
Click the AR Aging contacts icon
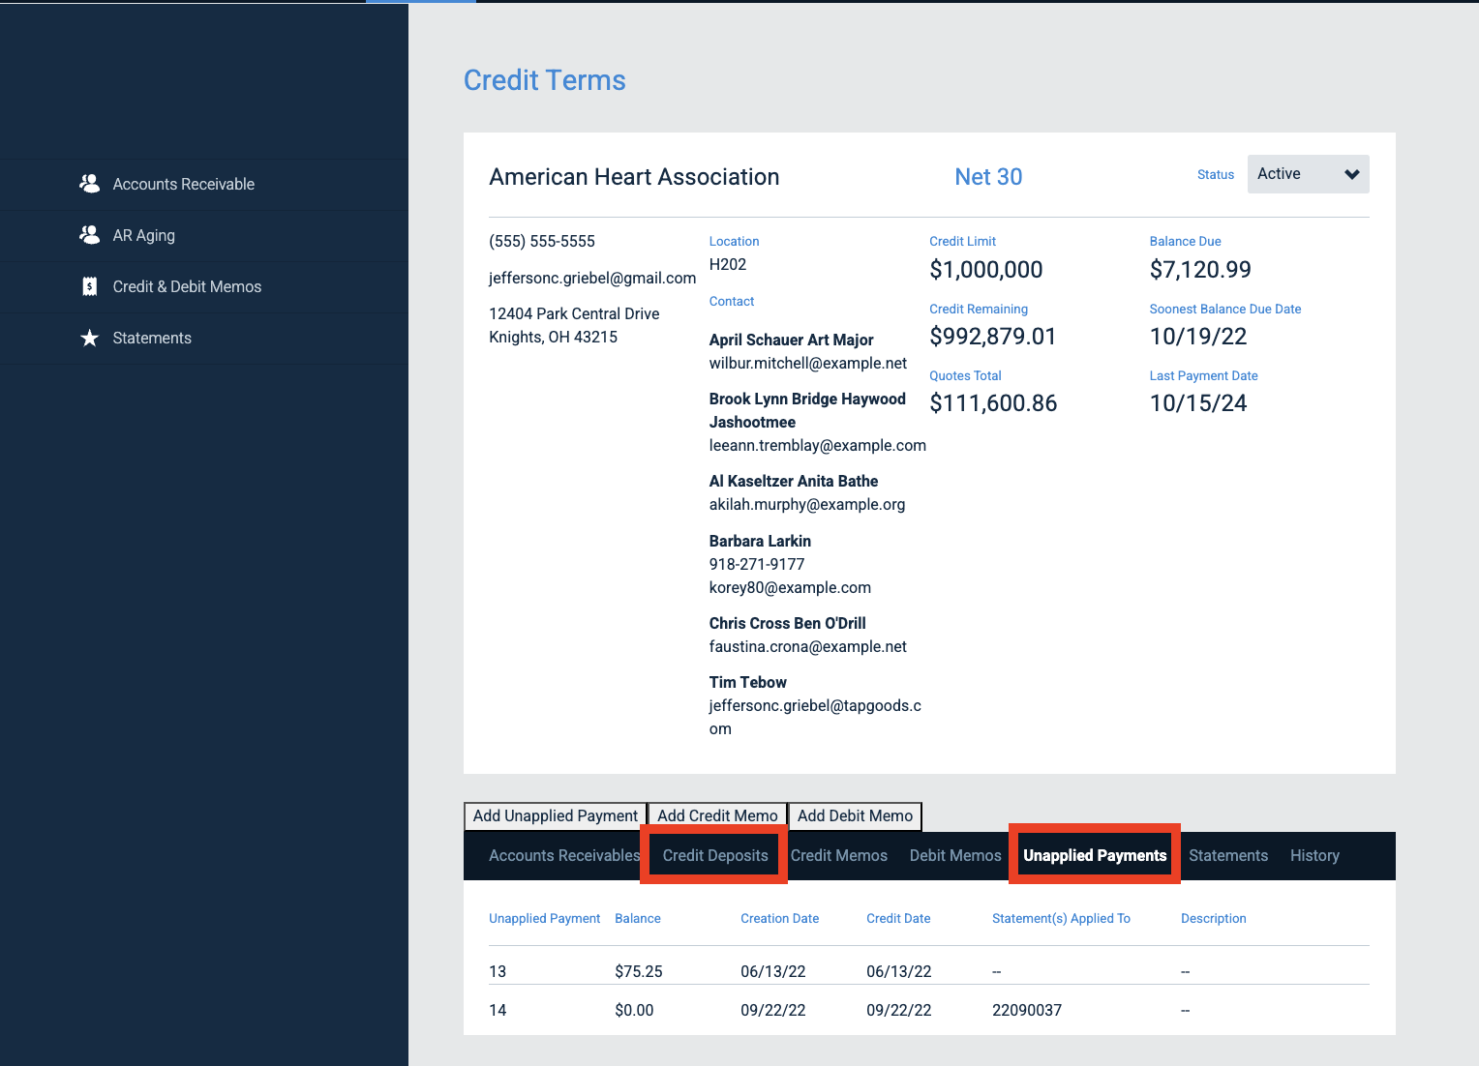click(89, 234)
